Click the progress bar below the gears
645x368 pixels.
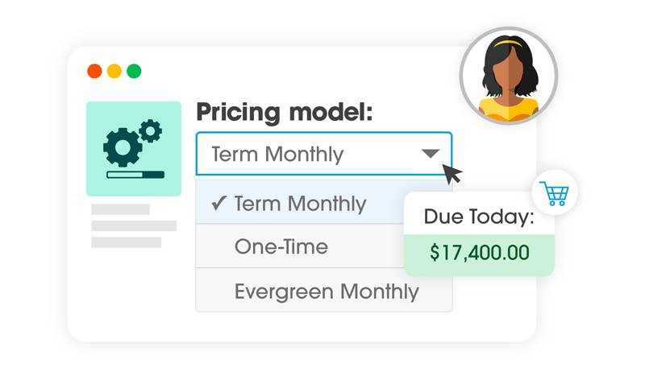tap(135, 174)
